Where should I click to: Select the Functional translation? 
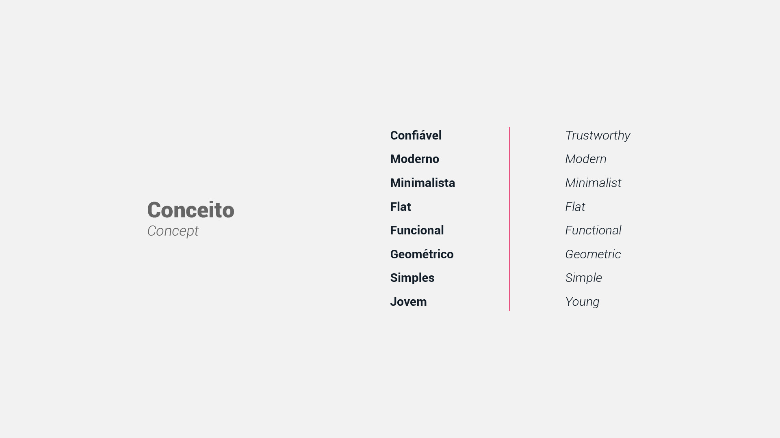593,230
